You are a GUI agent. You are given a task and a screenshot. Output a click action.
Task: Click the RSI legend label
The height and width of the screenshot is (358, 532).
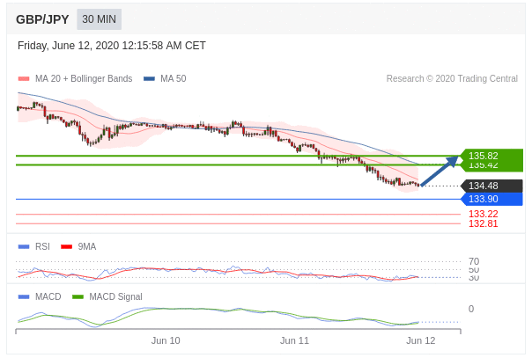(x=43, y=246)
